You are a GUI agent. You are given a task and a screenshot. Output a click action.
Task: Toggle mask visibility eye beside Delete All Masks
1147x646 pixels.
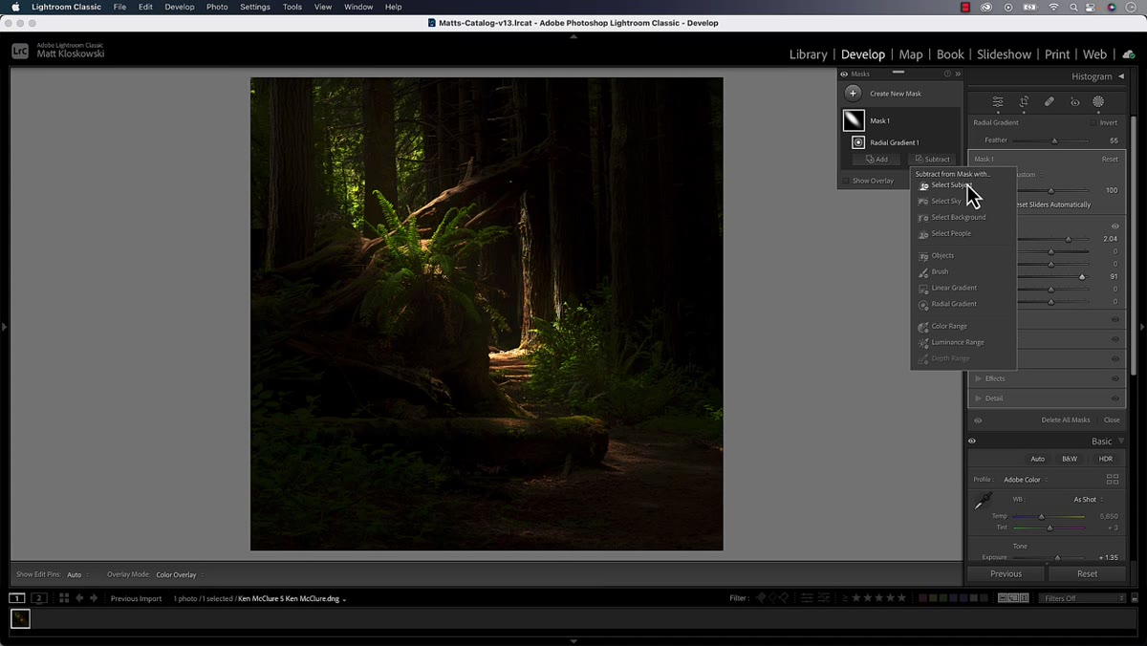(978, 420)
